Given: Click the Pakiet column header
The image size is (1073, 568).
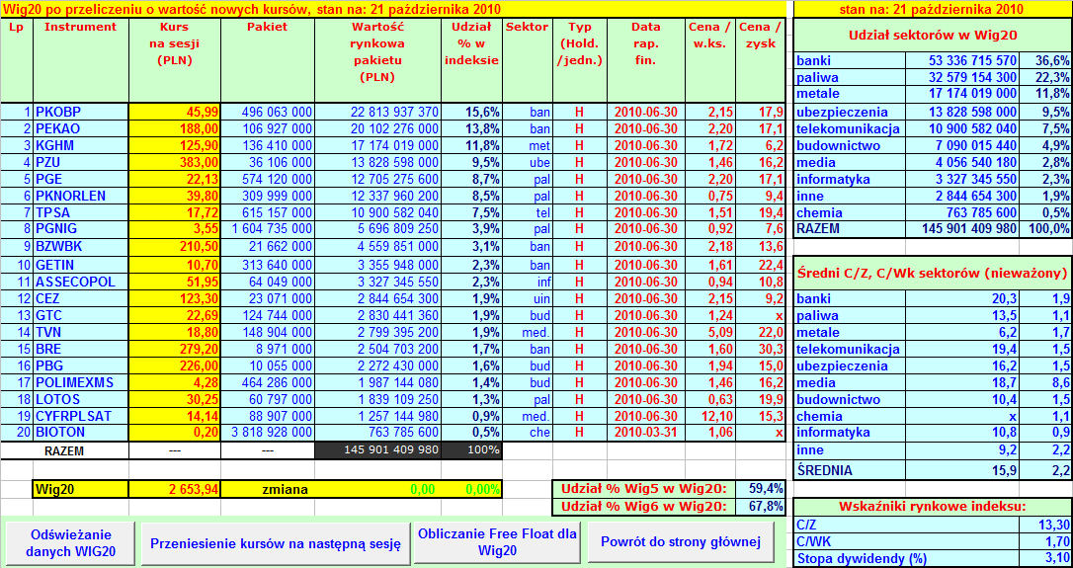Looking at the screenshot, I should pyautogui.click(x=269, y=60).
